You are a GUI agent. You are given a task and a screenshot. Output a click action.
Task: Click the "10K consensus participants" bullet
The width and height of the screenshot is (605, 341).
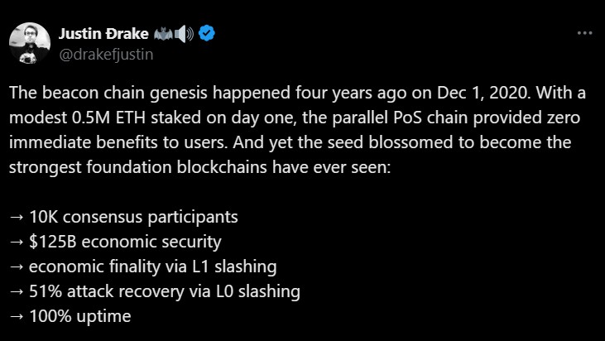click(x=133, y=218)
